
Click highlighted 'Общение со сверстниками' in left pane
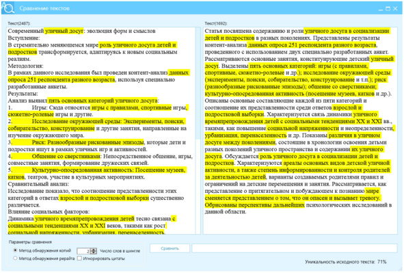(66, 156)
